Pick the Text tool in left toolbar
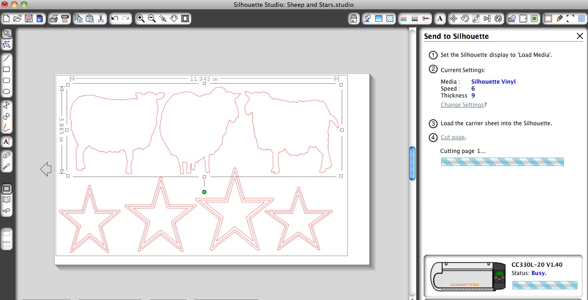 pos(6,141)
